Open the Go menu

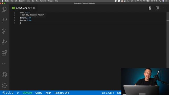[x=33, y=1]
